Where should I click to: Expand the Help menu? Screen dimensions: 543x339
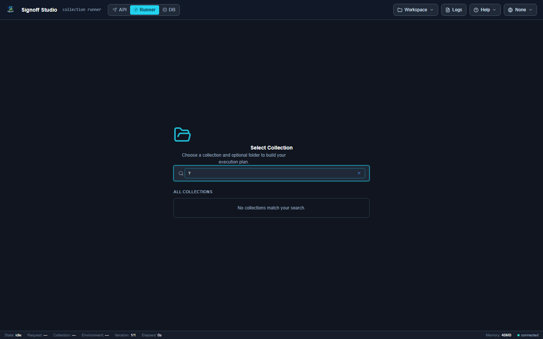coord(485,10)
